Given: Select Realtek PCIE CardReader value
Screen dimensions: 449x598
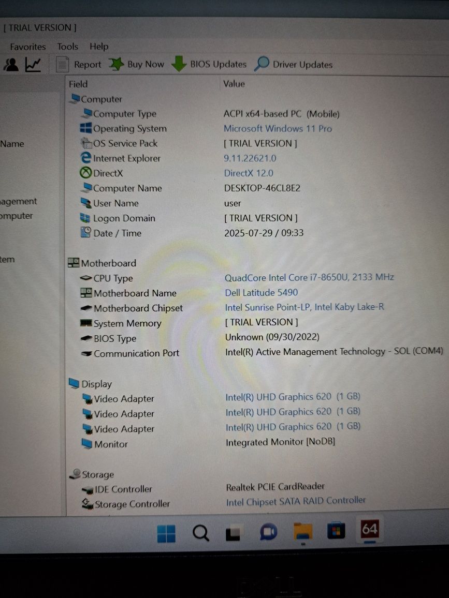Looking at the screenshot, I should (276, 487).
